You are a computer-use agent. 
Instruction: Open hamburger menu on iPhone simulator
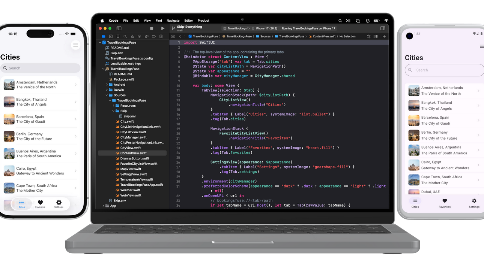click(75, 45)
